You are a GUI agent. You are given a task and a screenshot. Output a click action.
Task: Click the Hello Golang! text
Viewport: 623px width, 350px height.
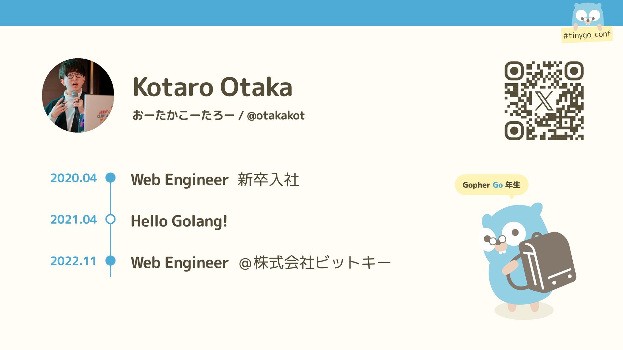click(179, 221)
